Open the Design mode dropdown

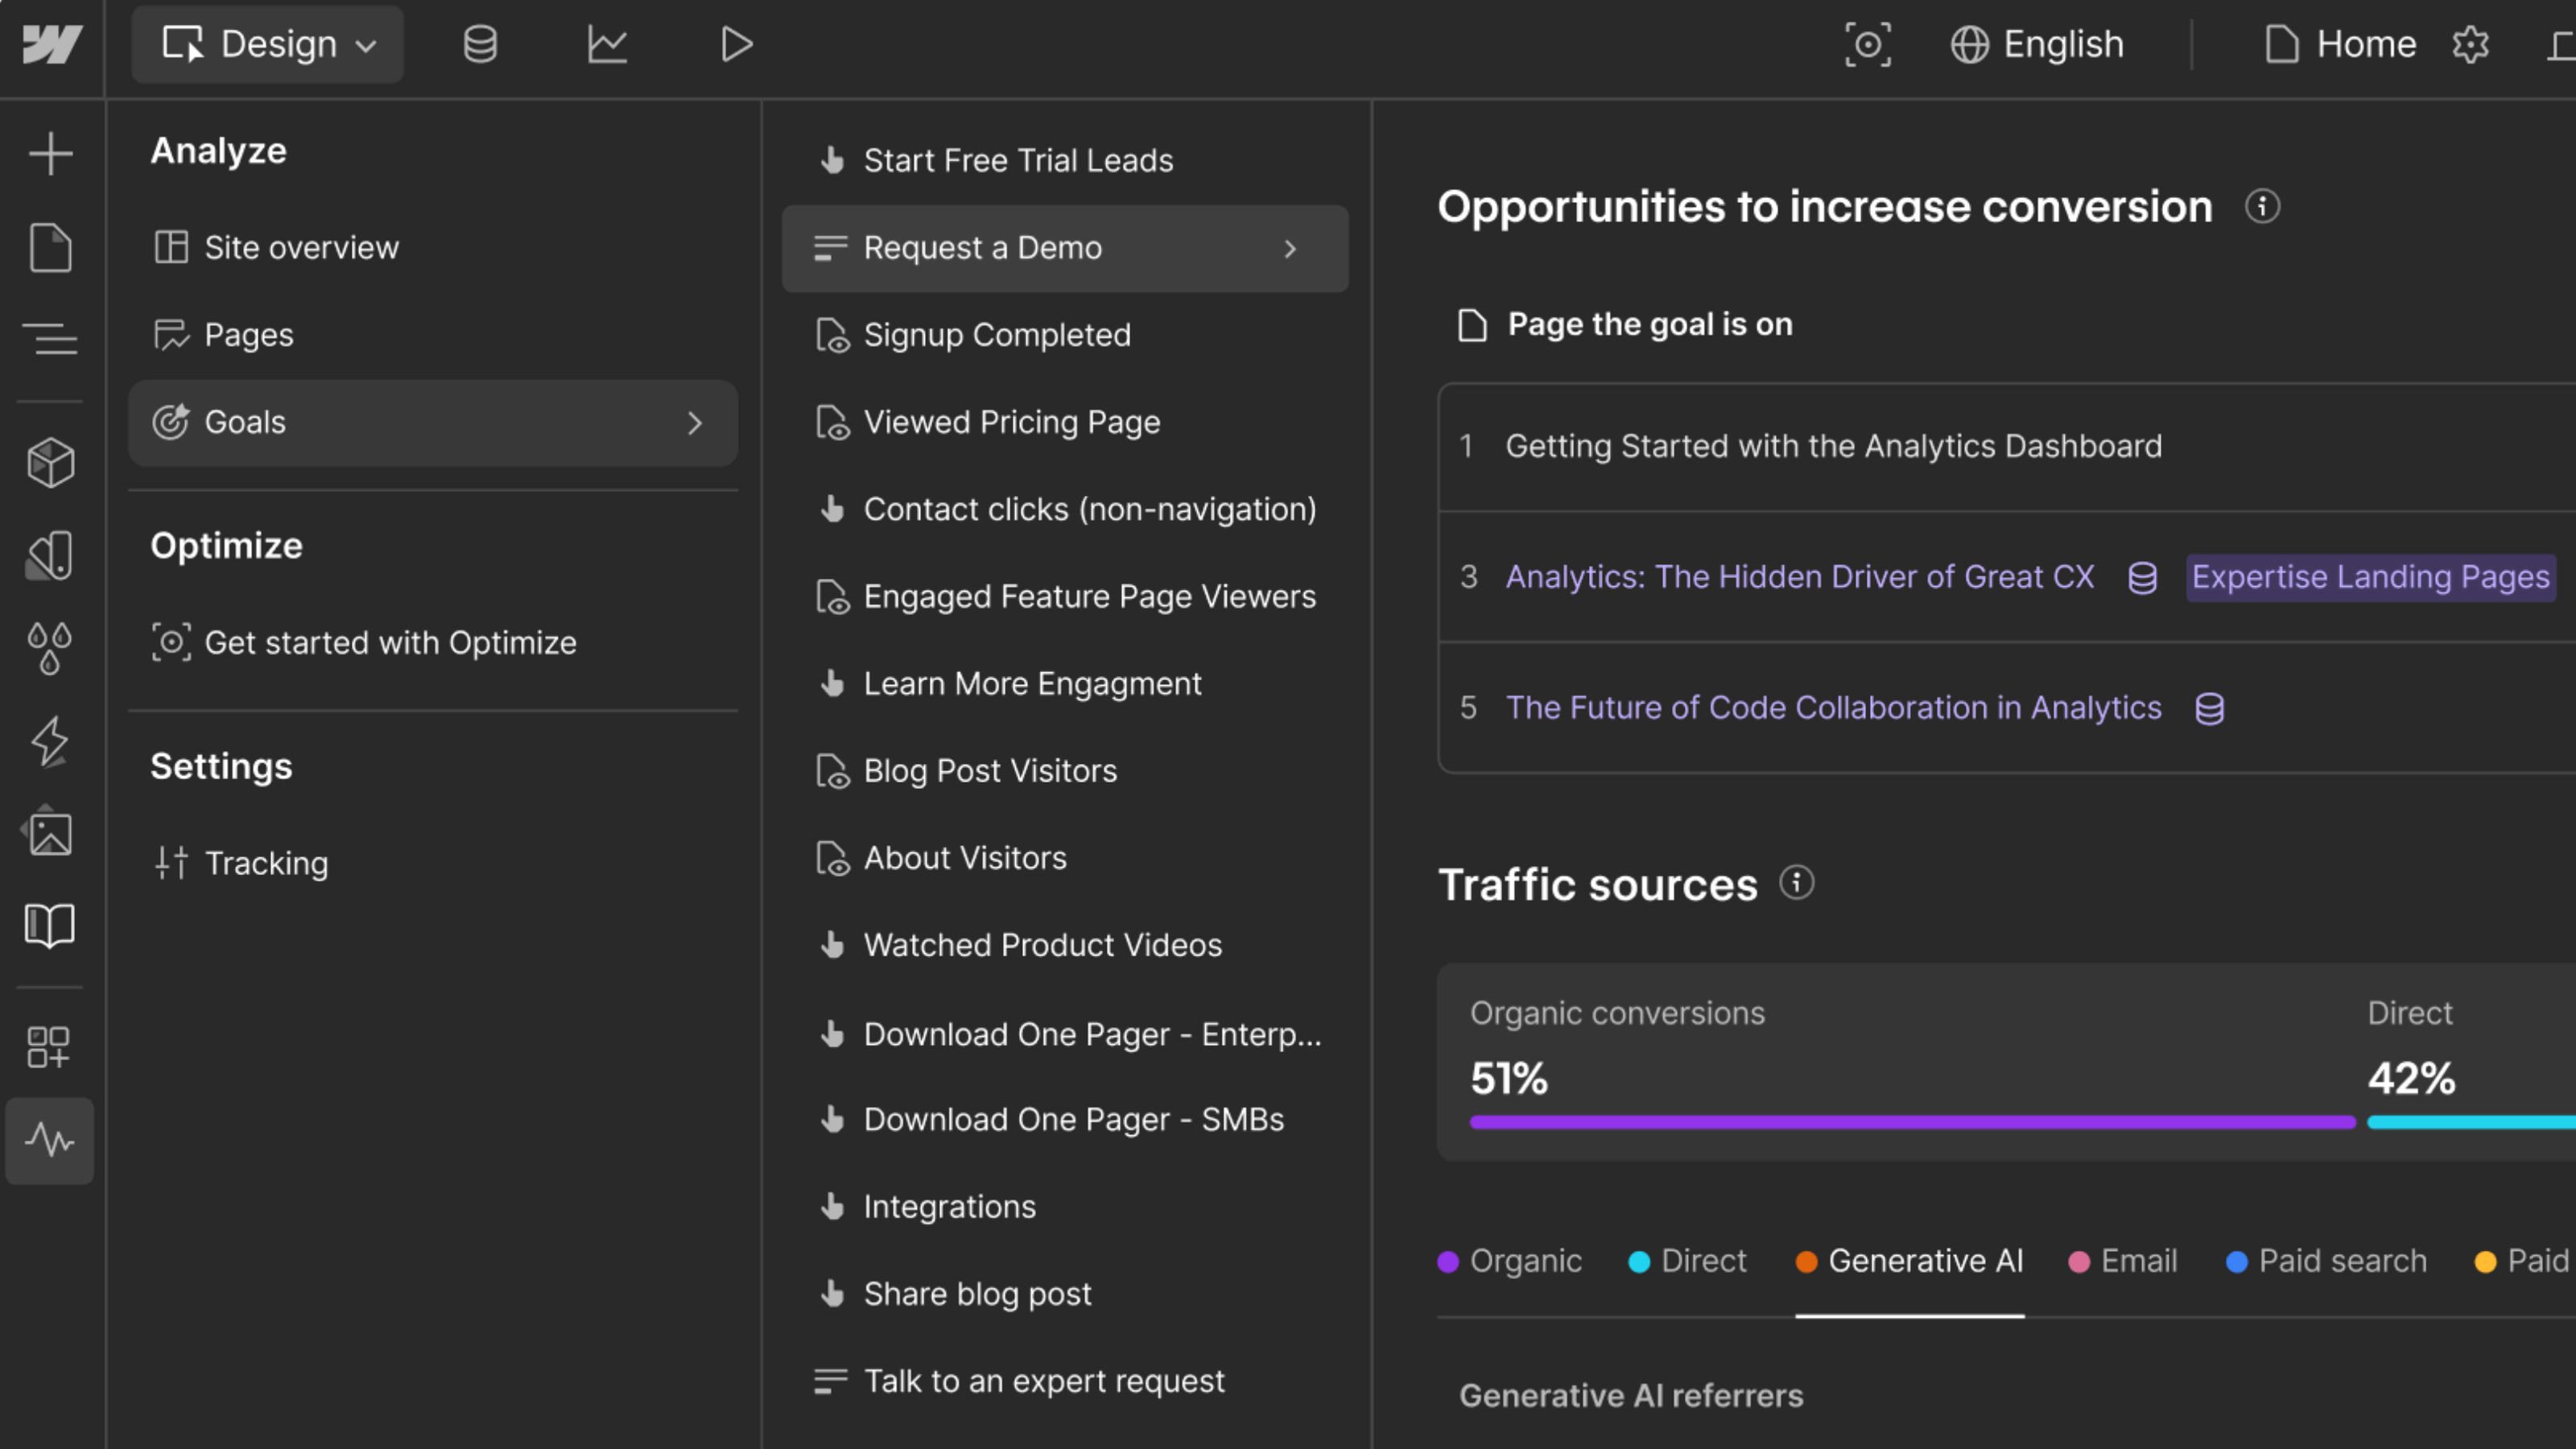pos(268,44)
